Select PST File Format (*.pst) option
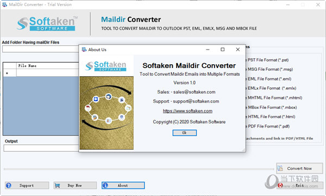 pos(268,60)
